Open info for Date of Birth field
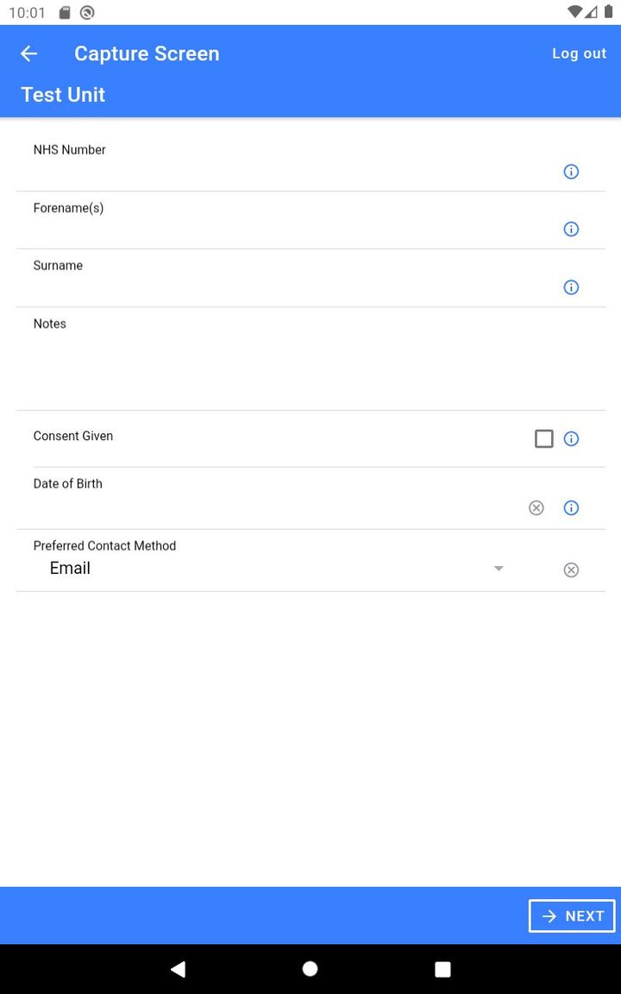Image resolution: width=621 pixels, height=994 pixels. click(x=571, y=507)
